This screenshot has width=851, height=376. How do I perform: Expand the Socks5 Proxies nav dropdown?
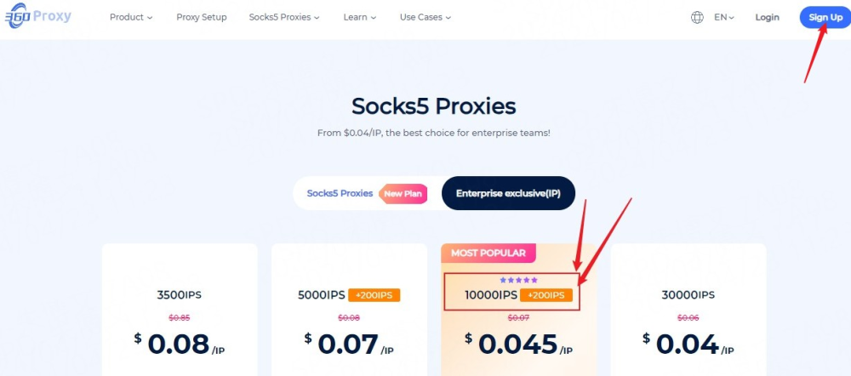(284, 17)
